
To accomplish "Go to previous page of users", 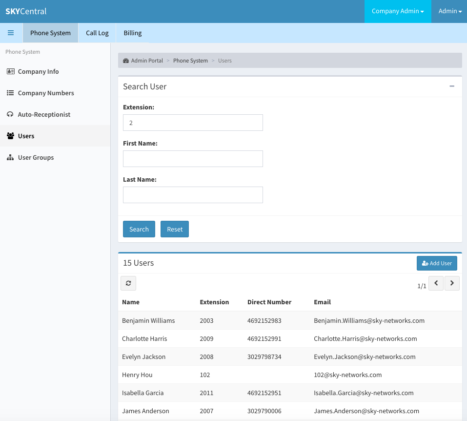I will click(x=436, y=283).
